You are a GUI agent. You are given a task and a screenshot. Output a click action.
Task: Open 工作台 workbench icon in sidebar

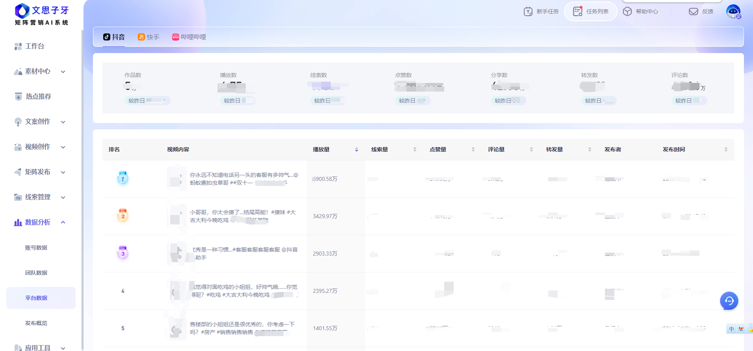18,46
